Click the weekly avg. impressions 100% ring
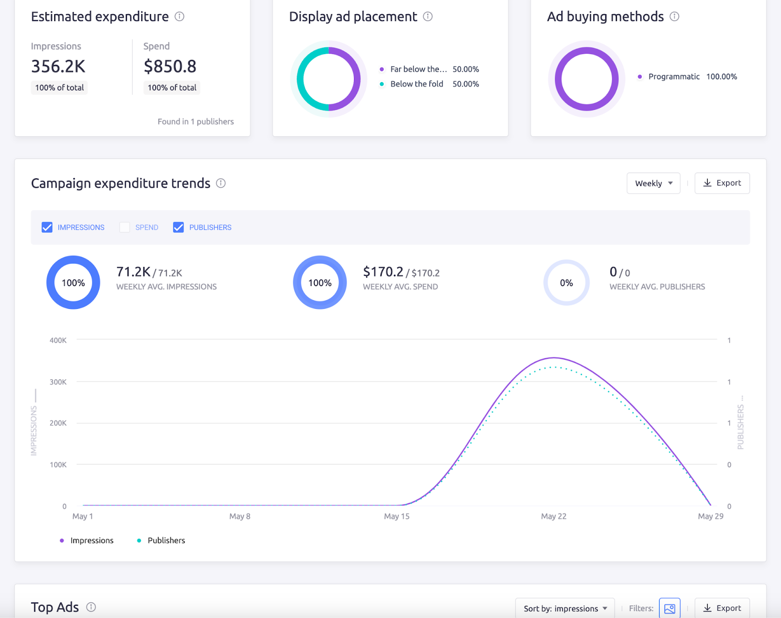 pyautogui.click(x=73, y=283)
